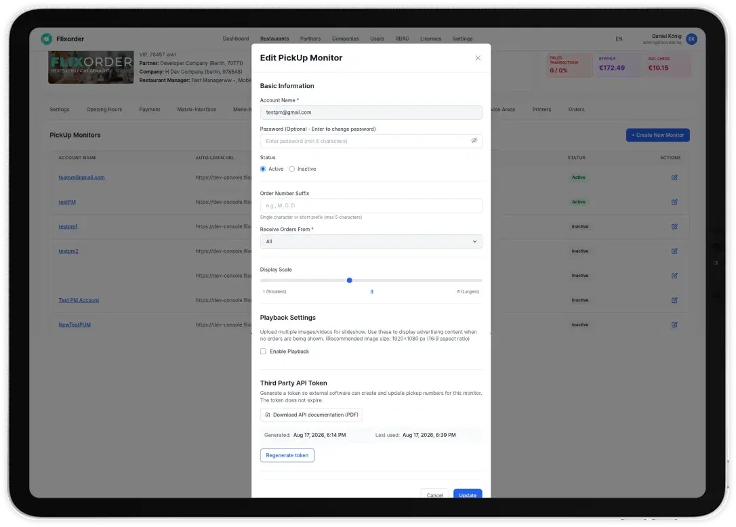Image resolution: width=736 pixels, height=527 pixels.
Task: Enable Playback checkbox
Action: 263,352
